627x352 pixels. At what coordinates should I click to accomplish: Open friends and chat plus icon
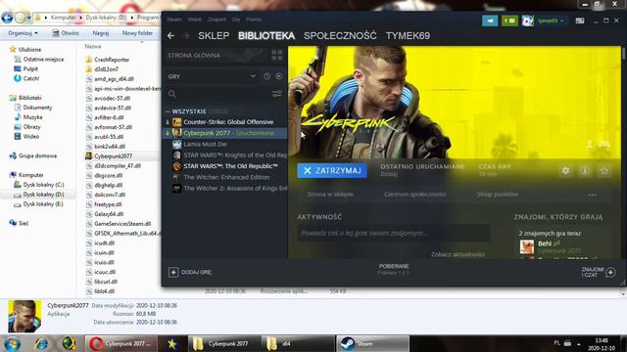click(610, 272)
